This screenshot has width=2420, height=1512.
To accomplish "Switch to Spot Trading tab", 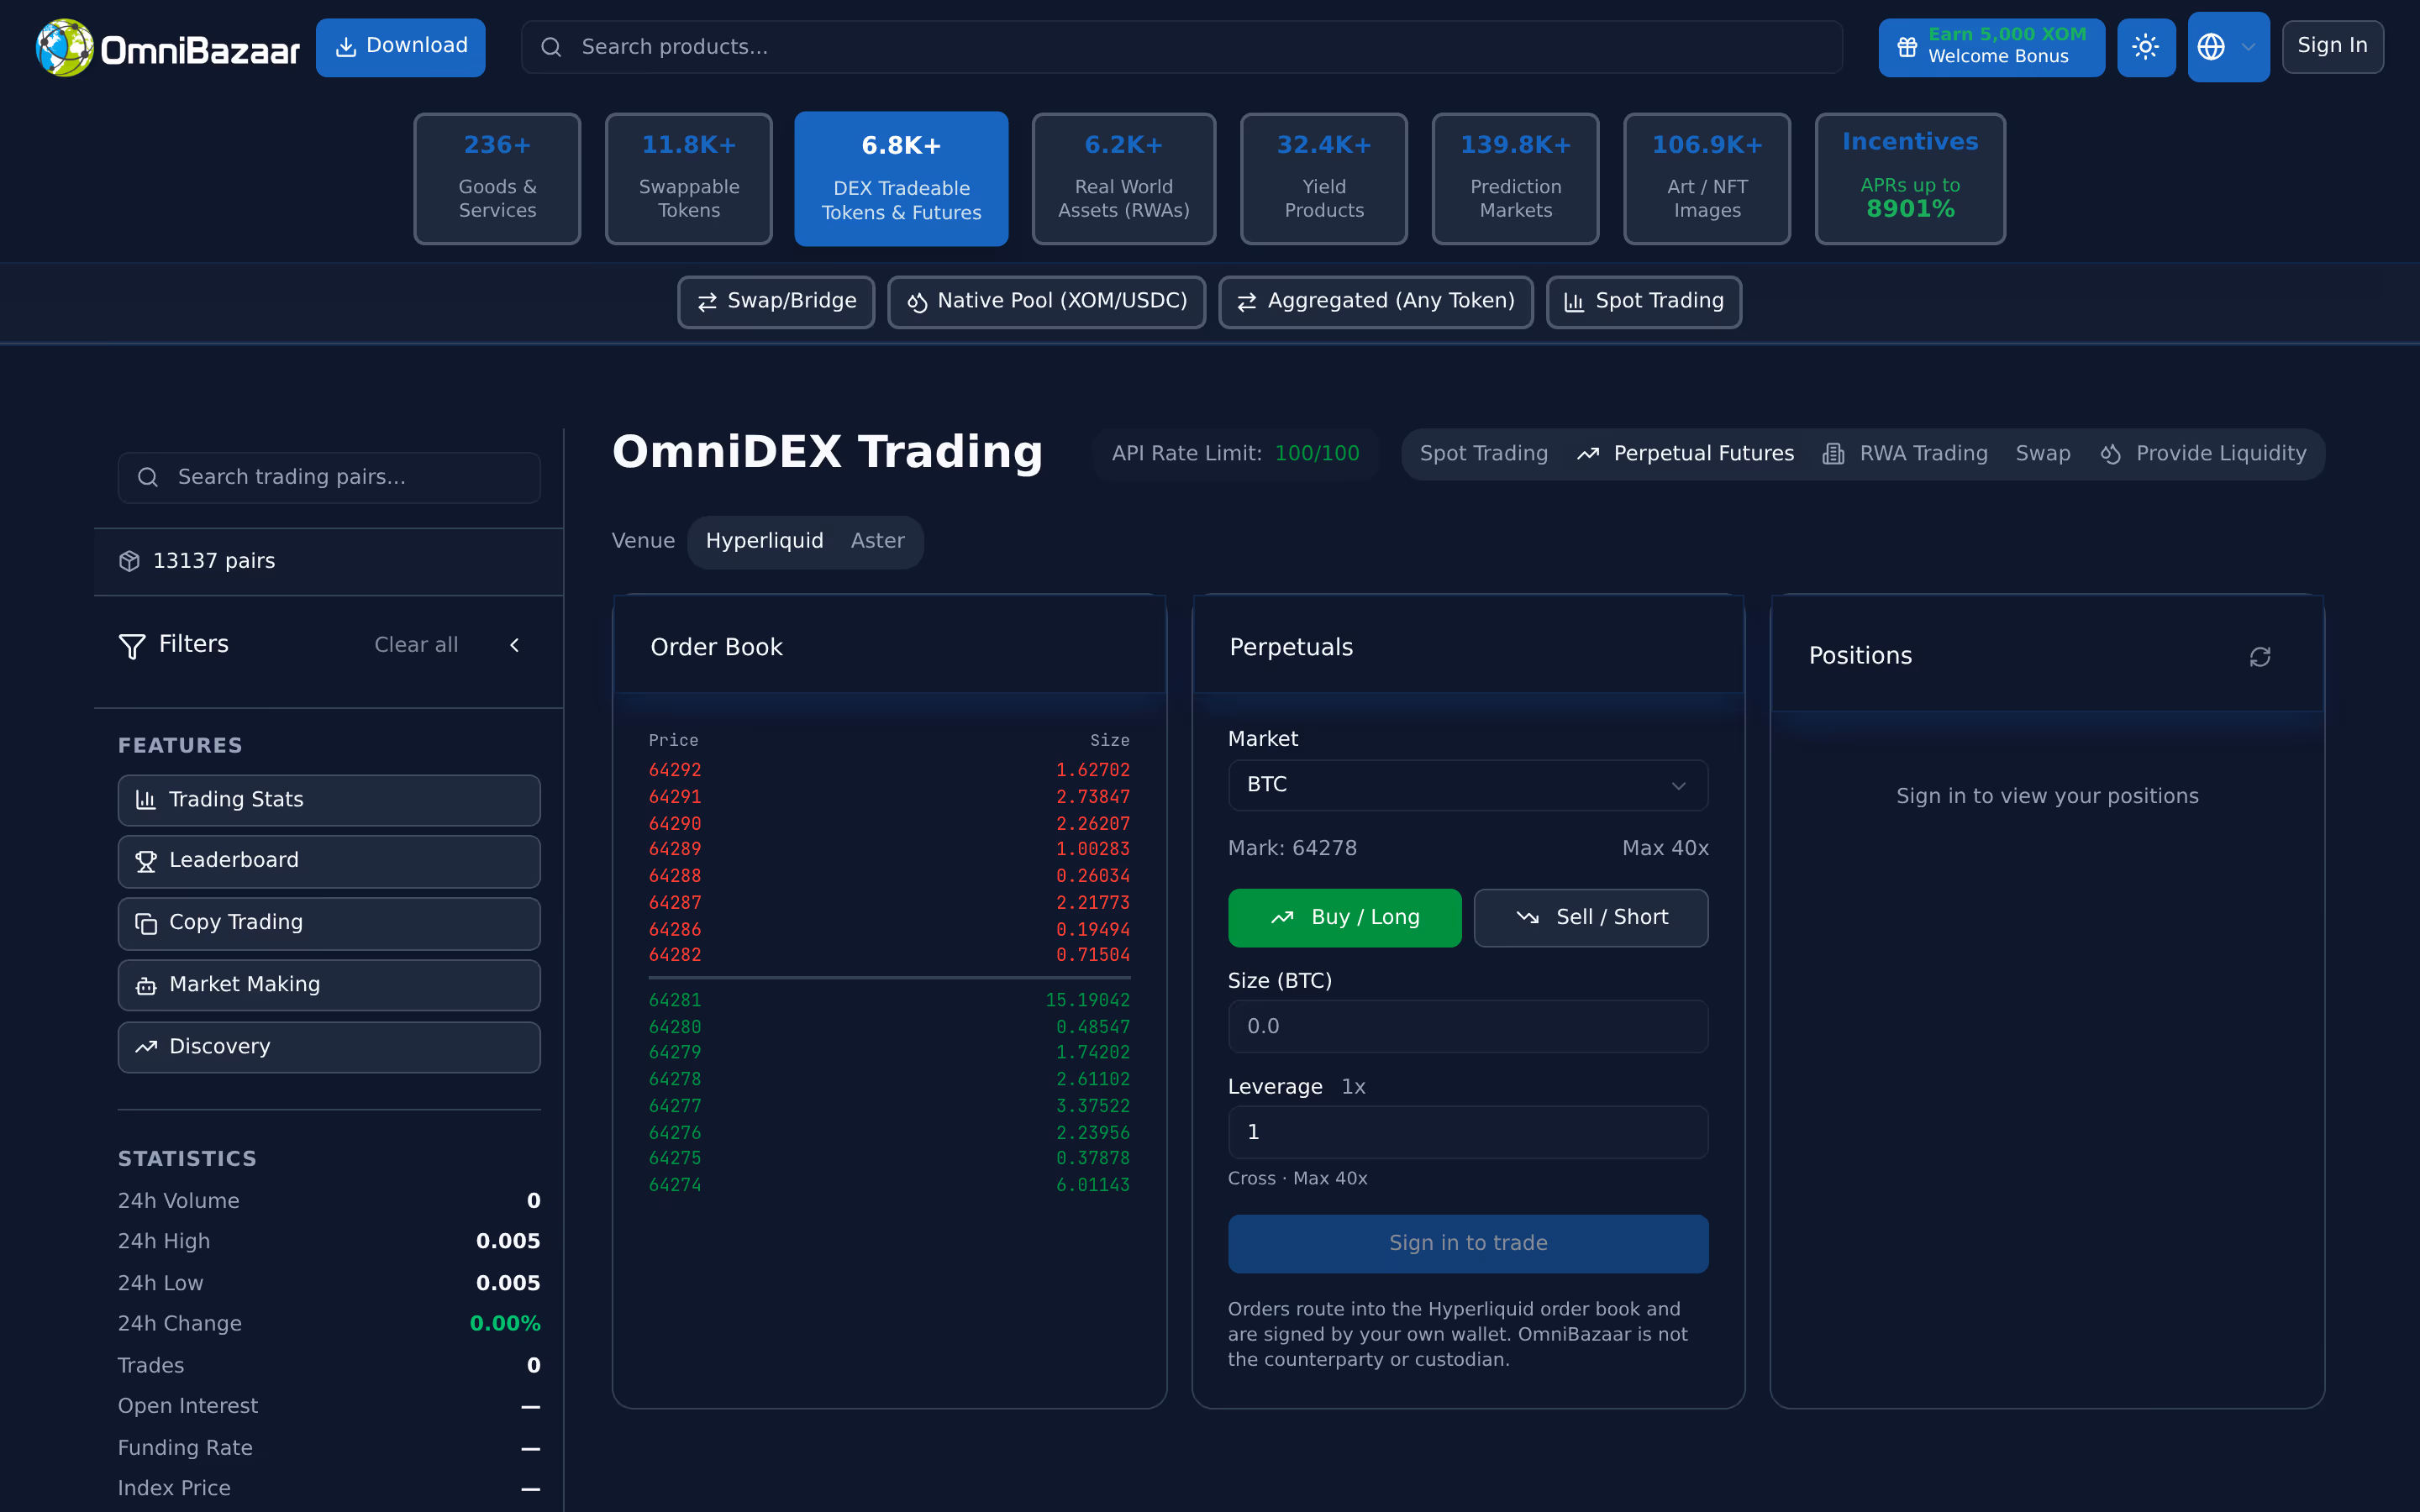I will pos(1483,454).
